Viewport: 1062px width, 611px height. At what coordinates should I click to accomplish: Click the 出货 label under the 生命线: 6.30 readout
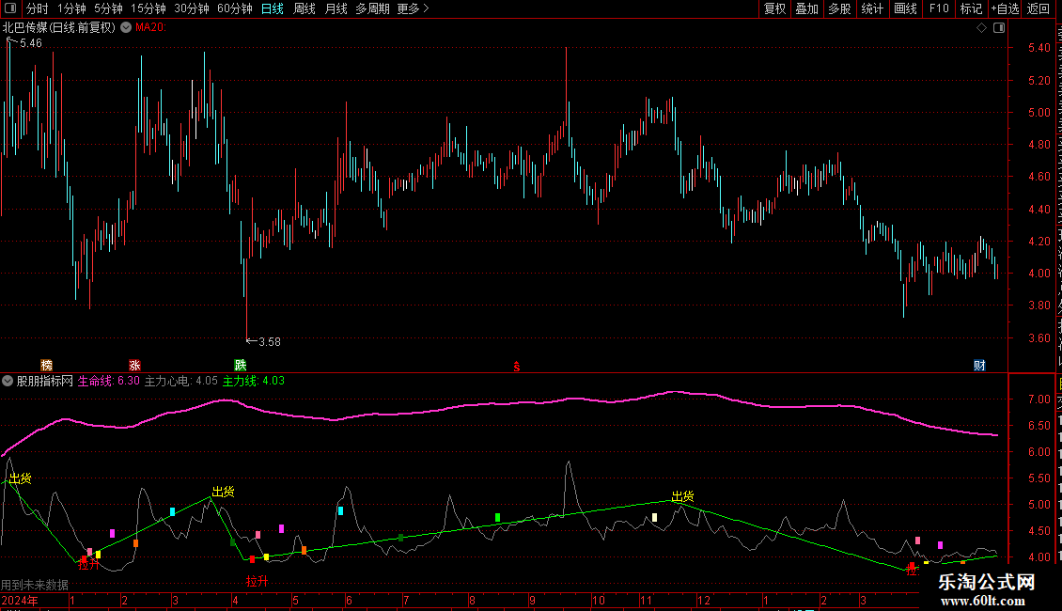tap(21, 478)
